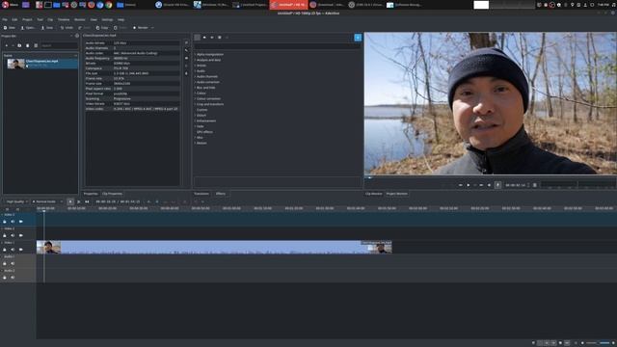
Task: Hide video on Video 1 track
Action: pos(21,250)
